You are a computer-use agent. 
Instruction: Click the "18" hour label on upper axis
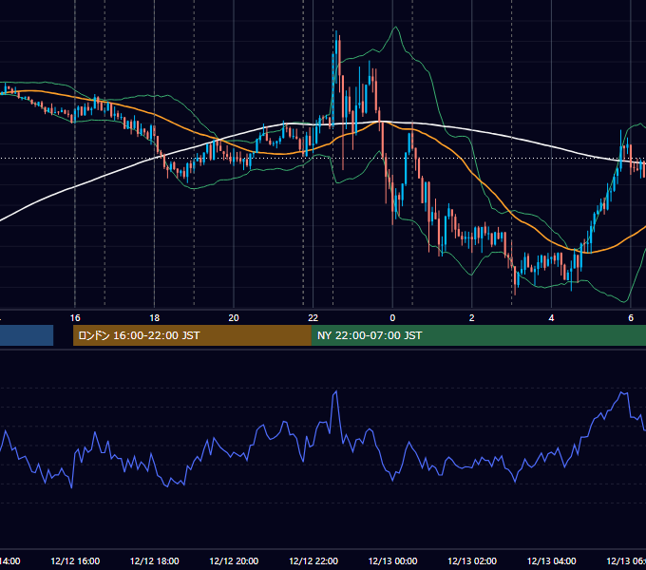click(155, 318)
